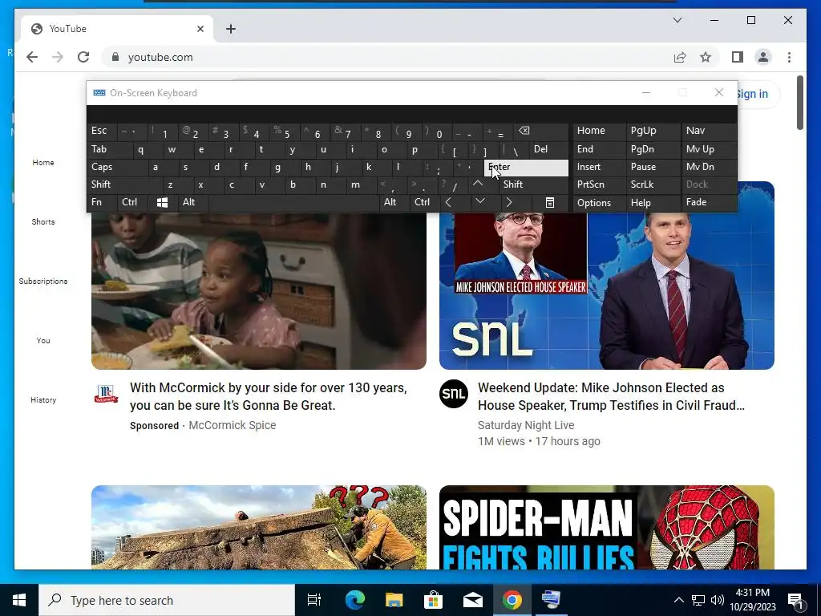The height and width of the screenshot is (616, 821).
Task: Open You in the YouTube sidebar
Action: click(43, 340)
